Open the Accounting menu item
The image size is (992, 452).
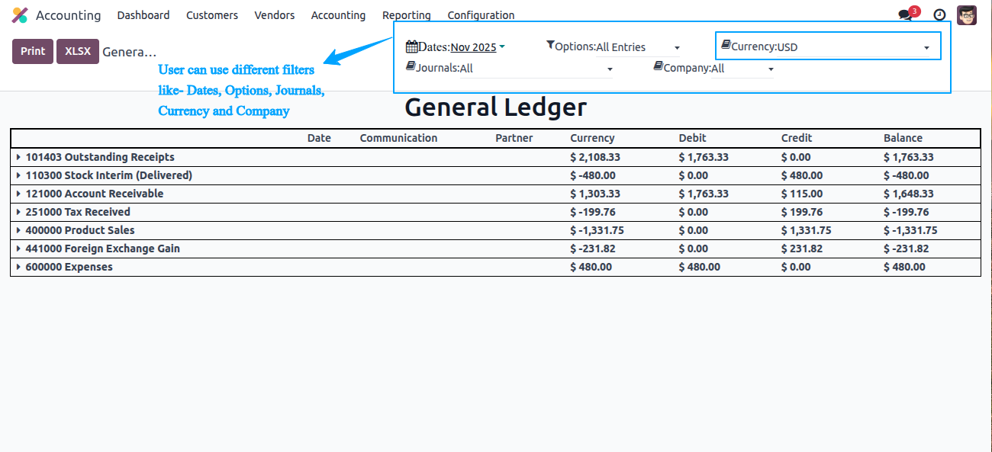[x=338, y=15]
